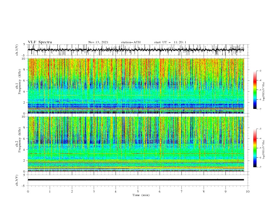Click the ch.2 PSD color scale bar
Screen dimensions: 279x215
pyautogui.click(x=255, y=148)
